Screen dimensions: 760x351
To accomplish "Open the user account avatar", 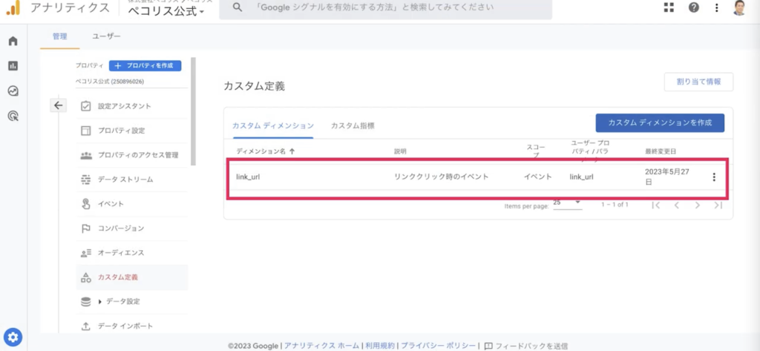I will [x=739, y=7].
